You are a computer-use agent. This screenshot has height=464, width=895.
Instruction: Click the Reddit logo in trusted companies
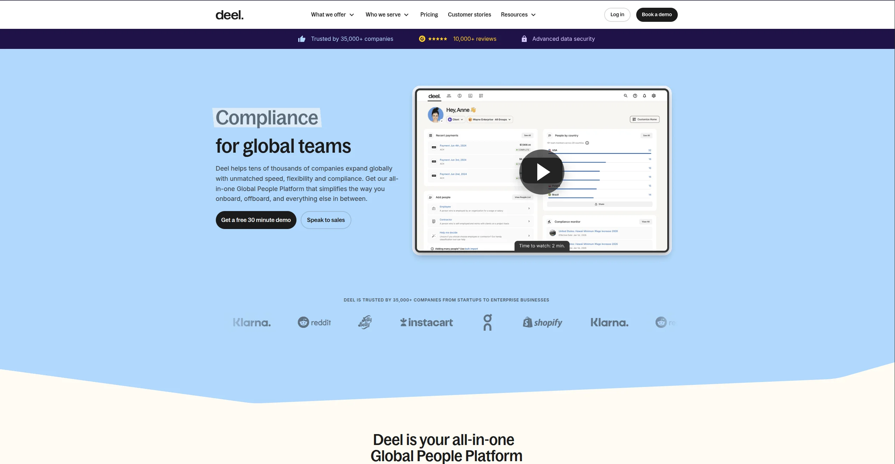[314, 322]
